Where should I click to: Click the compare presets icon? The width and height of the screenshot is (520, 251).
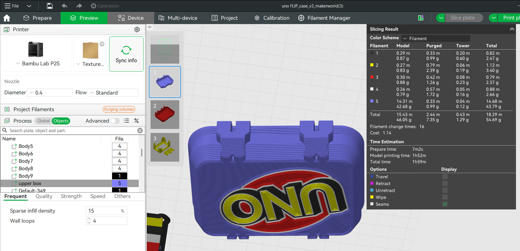click(x=136, y=121)
